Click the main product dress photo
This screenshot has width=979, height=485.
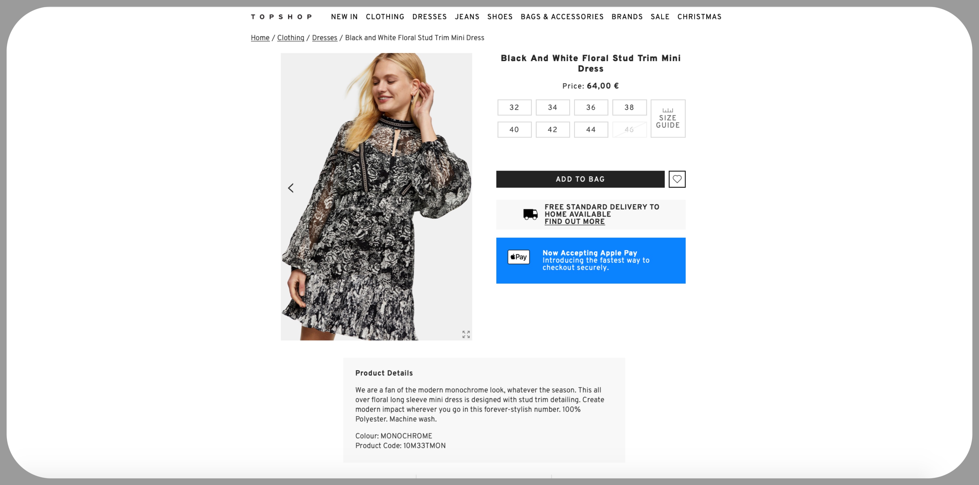[376, 197]
